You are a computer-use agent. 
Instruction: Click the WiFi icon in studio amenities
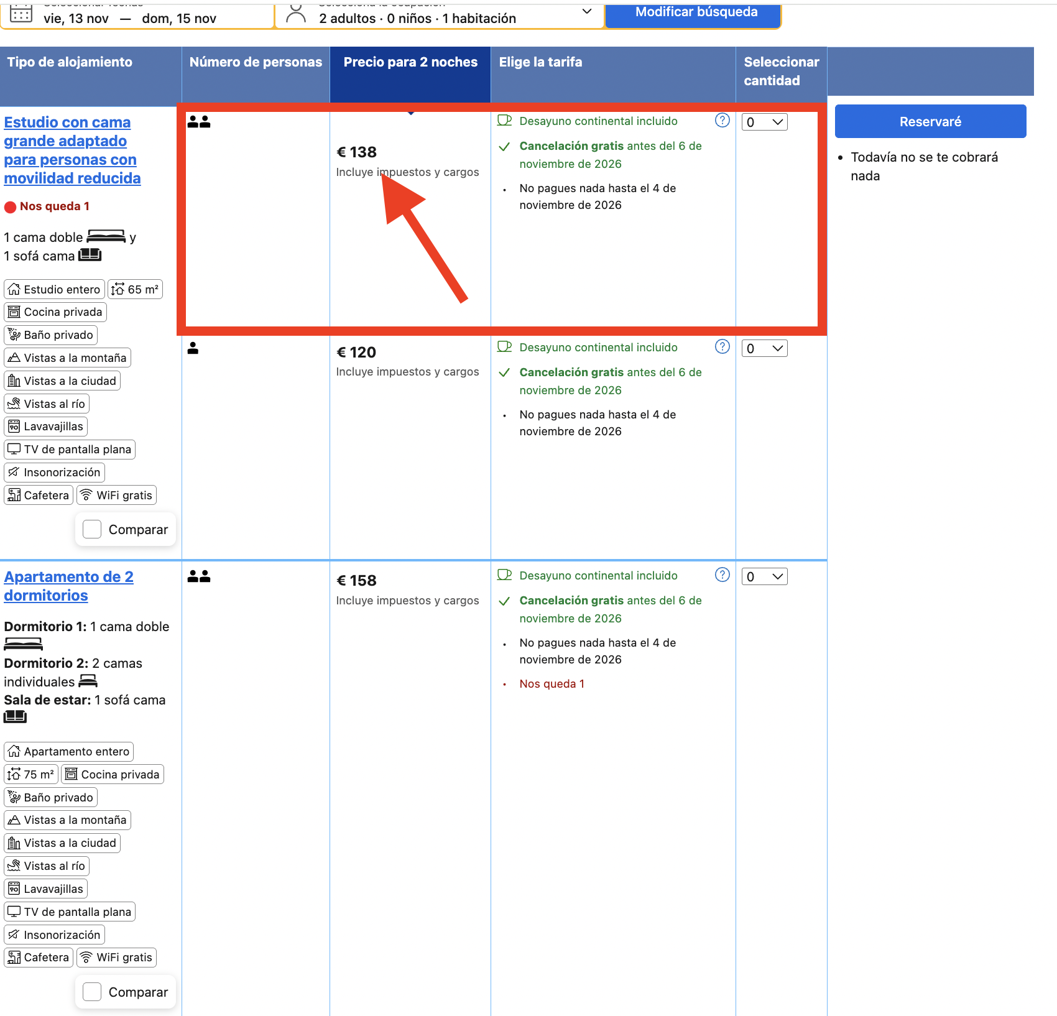86,495
